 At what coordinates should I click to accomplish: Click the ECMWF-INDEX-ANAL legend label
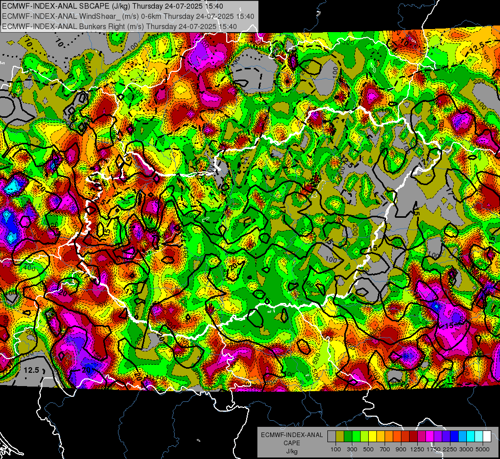click(292, 435)
